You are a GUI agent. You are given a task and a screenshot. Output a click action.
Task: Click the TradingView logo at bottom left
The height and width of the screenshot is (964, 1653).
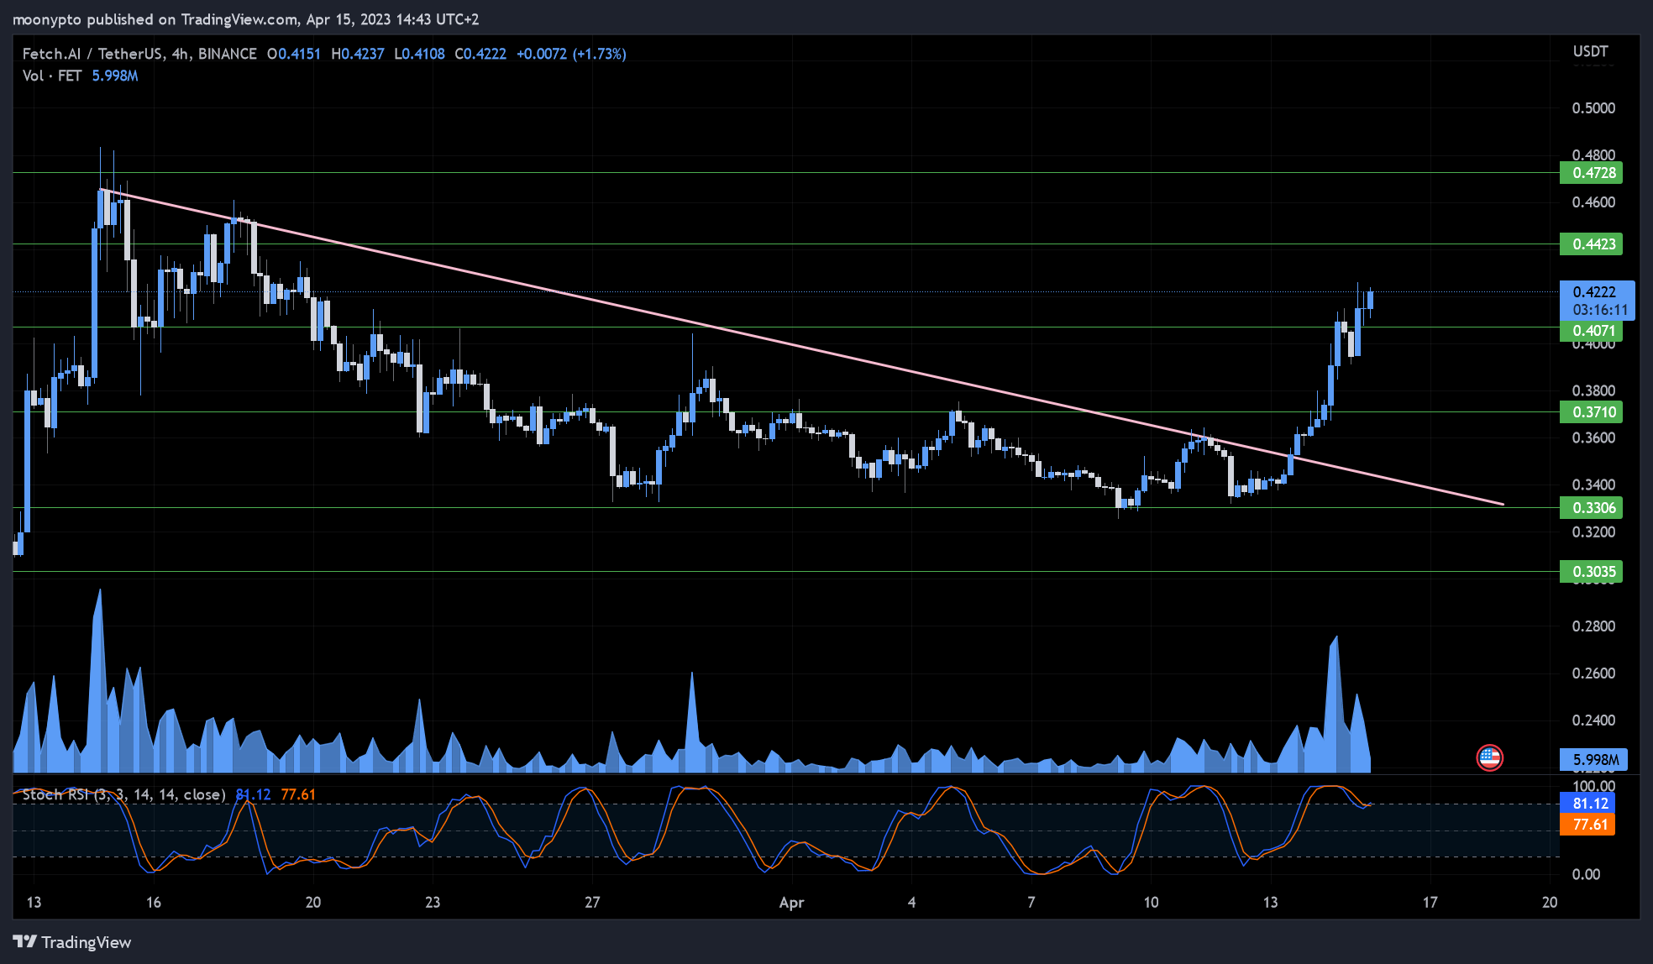pyautogui.click(x=72, y=942)
